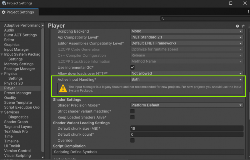The height and width of the screenshot is (160, 250).
Task: Click the gear icon on Project Settings tab
Action: click(x=4, y=12)
